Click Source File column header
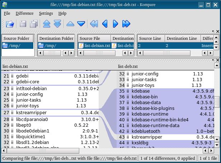This screenshot has width=221, height=163. click(94, 38)
